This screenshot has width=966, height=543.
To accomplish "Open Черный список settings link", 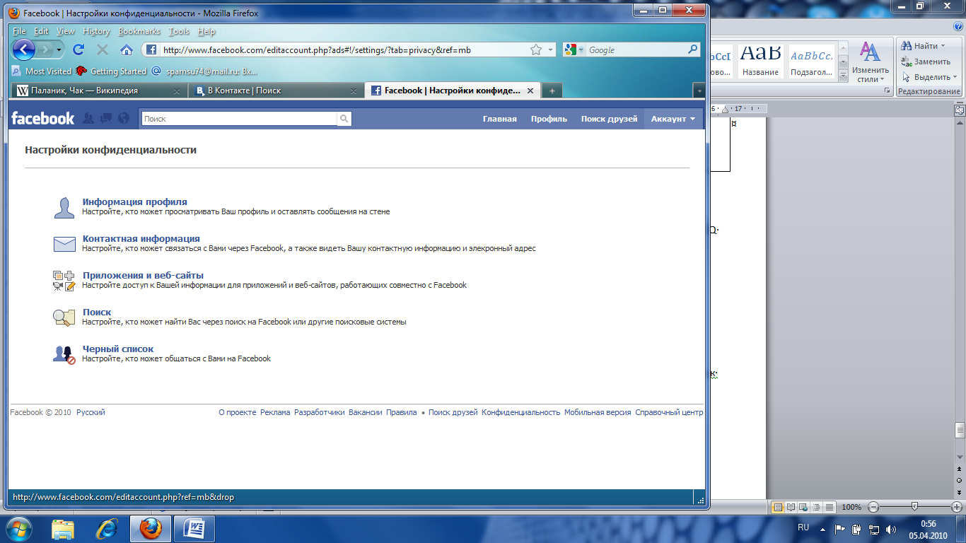I will pyautogui.click(x=117, y=349).
